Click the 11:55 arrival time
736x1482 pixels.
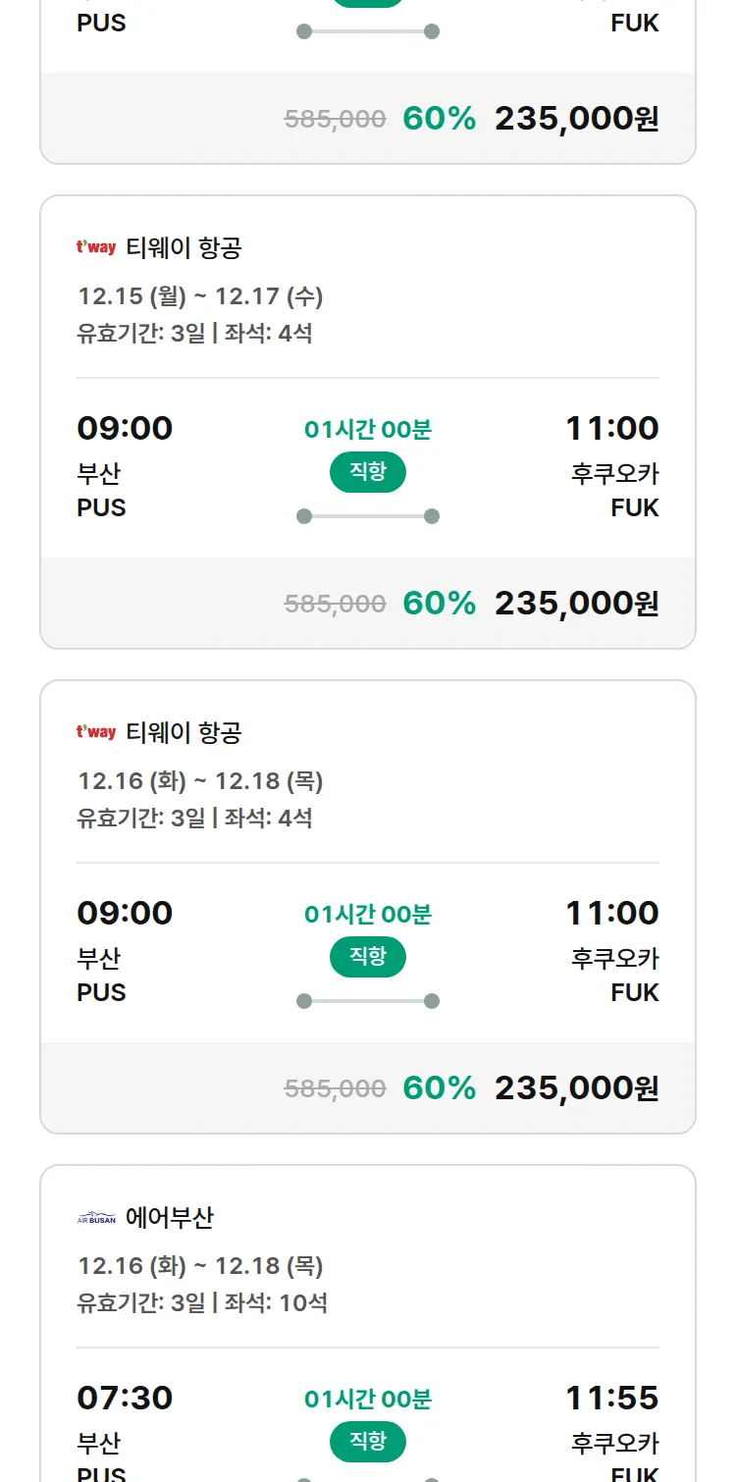pos(611,1399)
